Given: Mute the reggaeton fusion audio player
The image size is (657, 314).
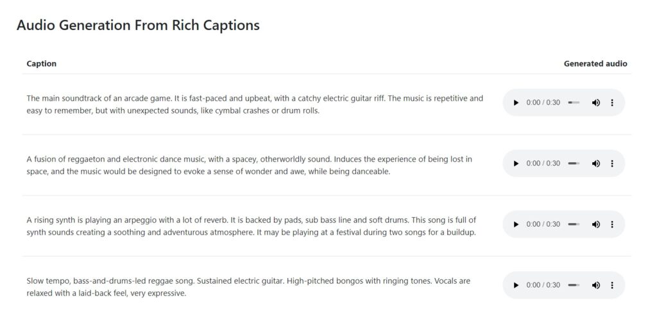Looking at the screenshot, I should pos(596,163).
